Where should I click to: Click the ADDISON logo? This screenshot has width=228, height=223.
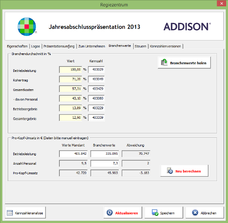(x=187, y=27)
